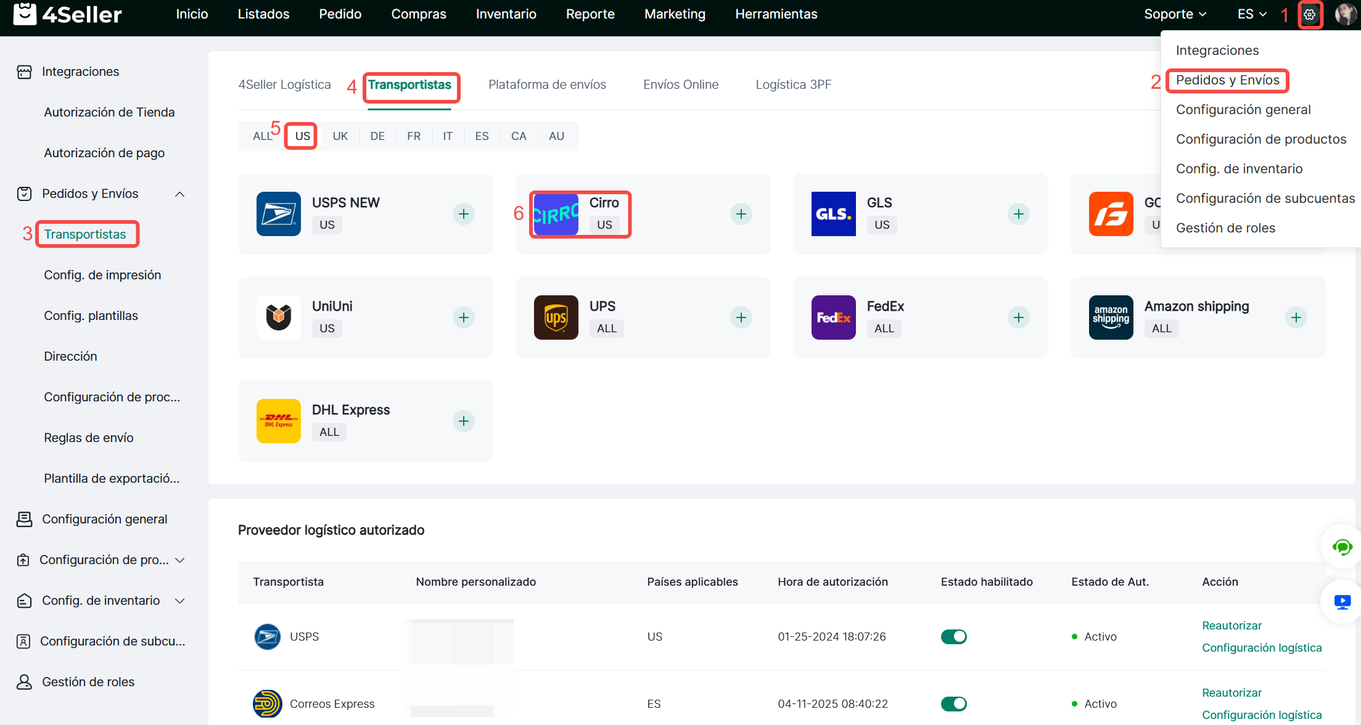The height and width of the screenshot is (725, 1361).
Task: Add the DHL Express carrier
Action: [463, 421]
